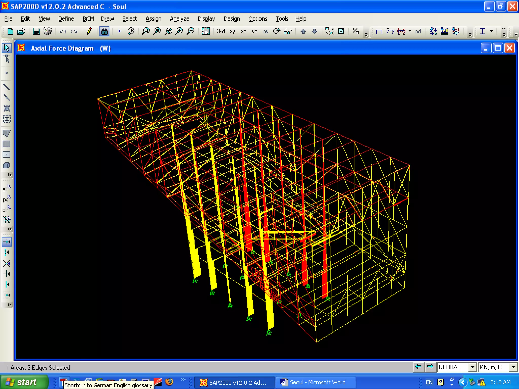Open the Display menu
The image size is (519, 389).
pos(206,19)
